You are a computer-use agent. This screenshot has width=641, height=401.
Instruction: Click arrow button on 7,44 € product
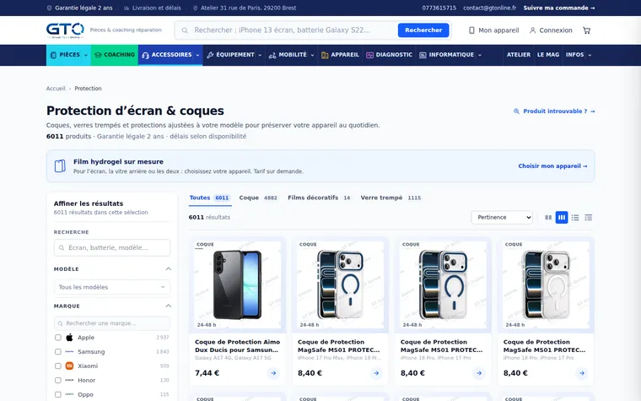pos(273,373)
